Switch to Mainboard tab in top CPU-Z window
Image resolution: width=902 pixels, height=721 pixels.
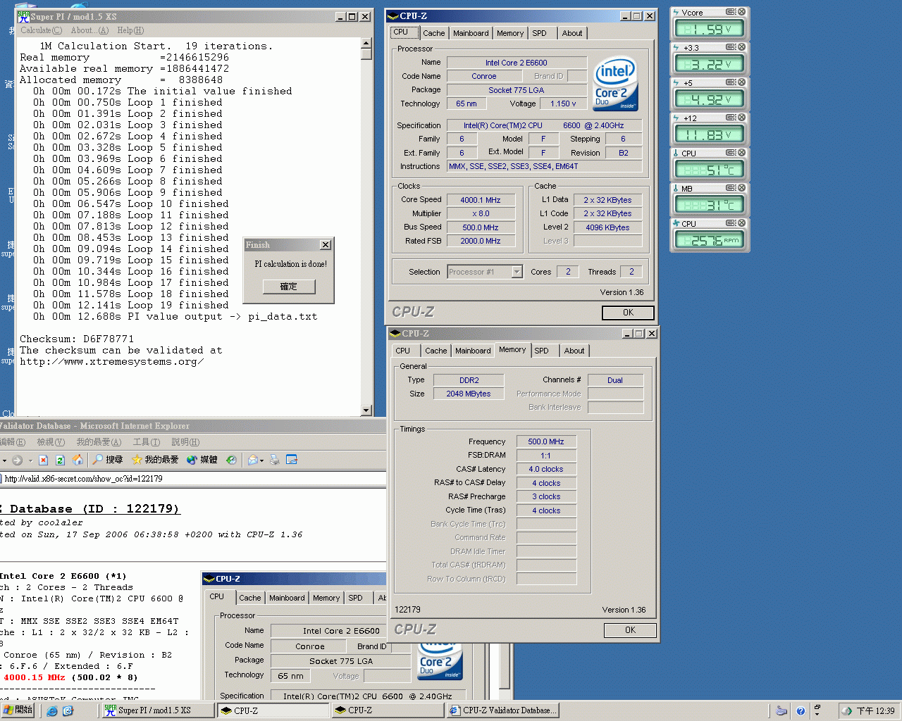click(x=471, y=33)
